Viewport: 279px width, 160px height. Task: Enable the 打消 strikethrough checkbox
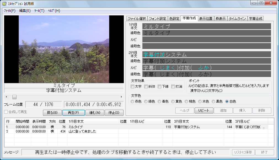click(x=173, y=87)
